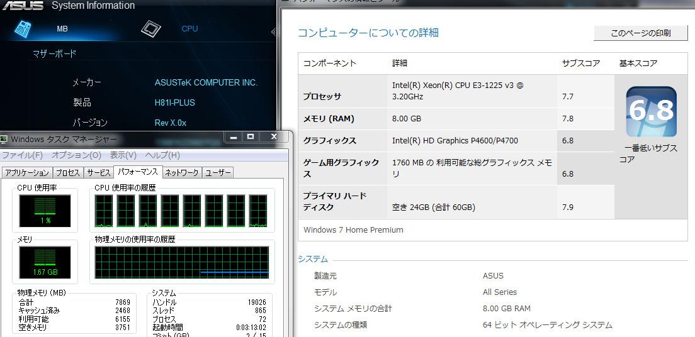Open the オプション(O) menu in Task Manager
The width and height of the screenshot is (695, 337).
coord(76,155)
